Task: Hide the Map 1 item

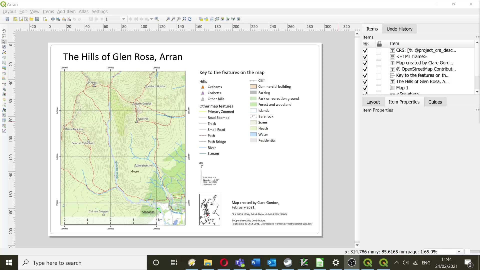Action: [x=365, y=88]
